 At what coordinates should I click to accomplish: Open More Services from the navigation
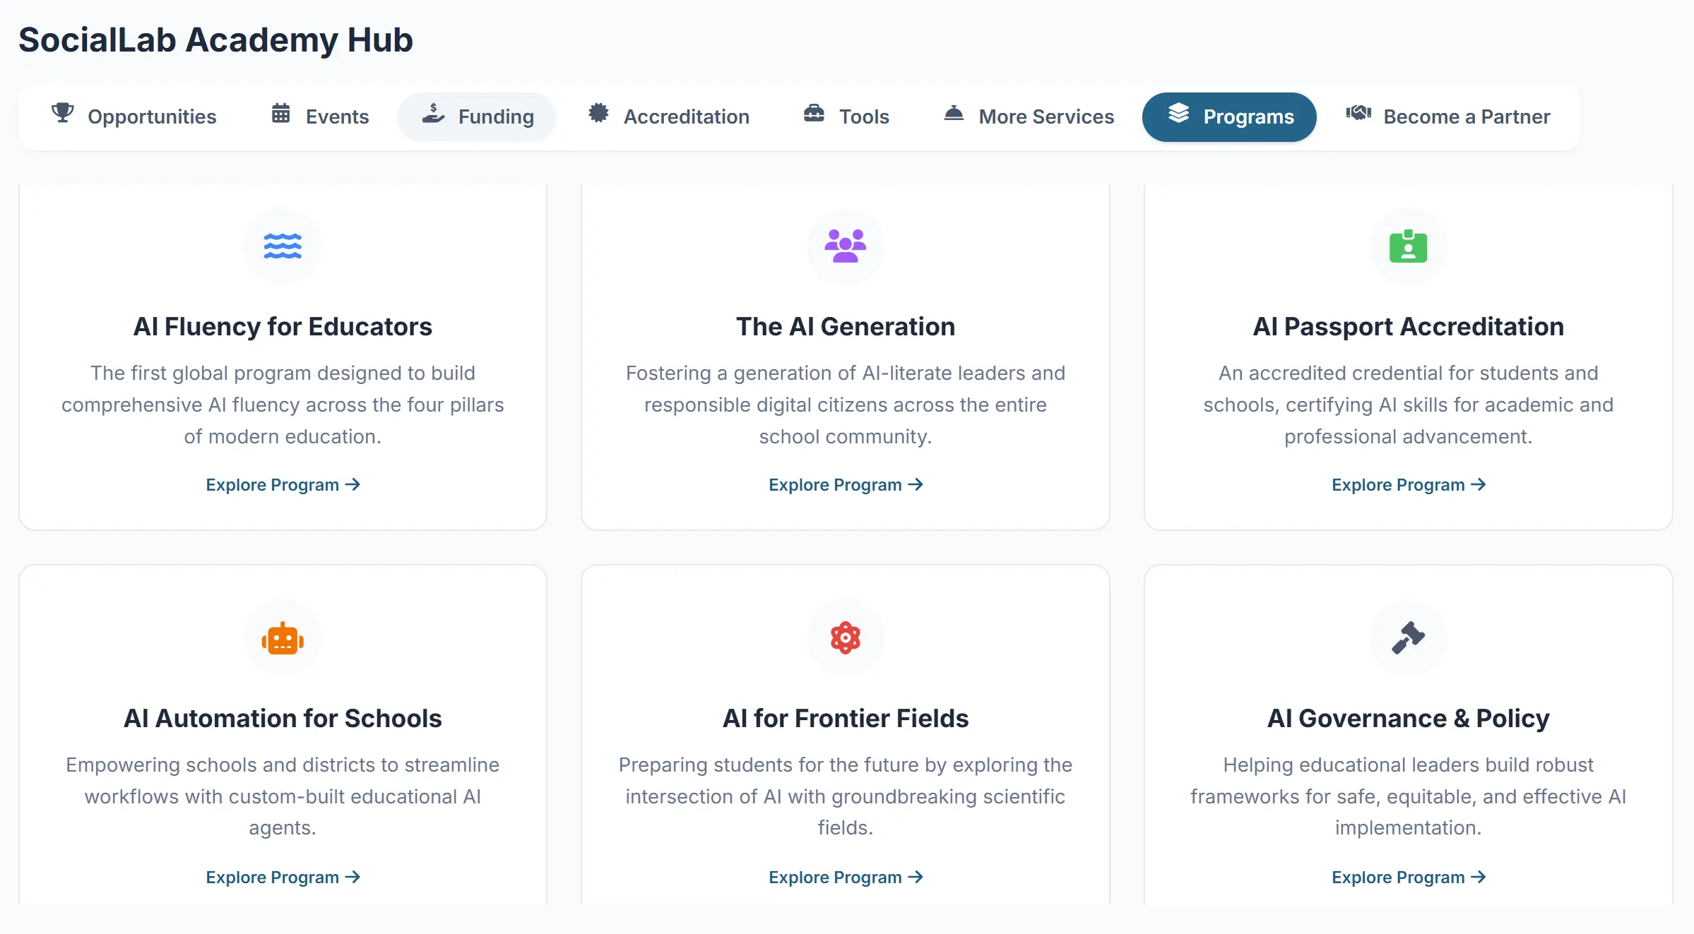point(1029,116)
